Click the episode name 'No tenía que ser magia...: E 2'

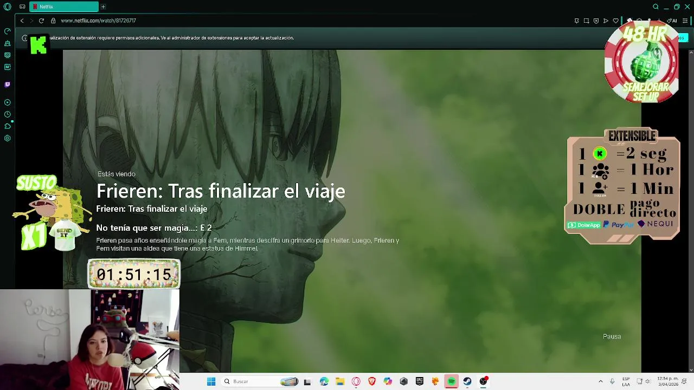click(154, 228)
